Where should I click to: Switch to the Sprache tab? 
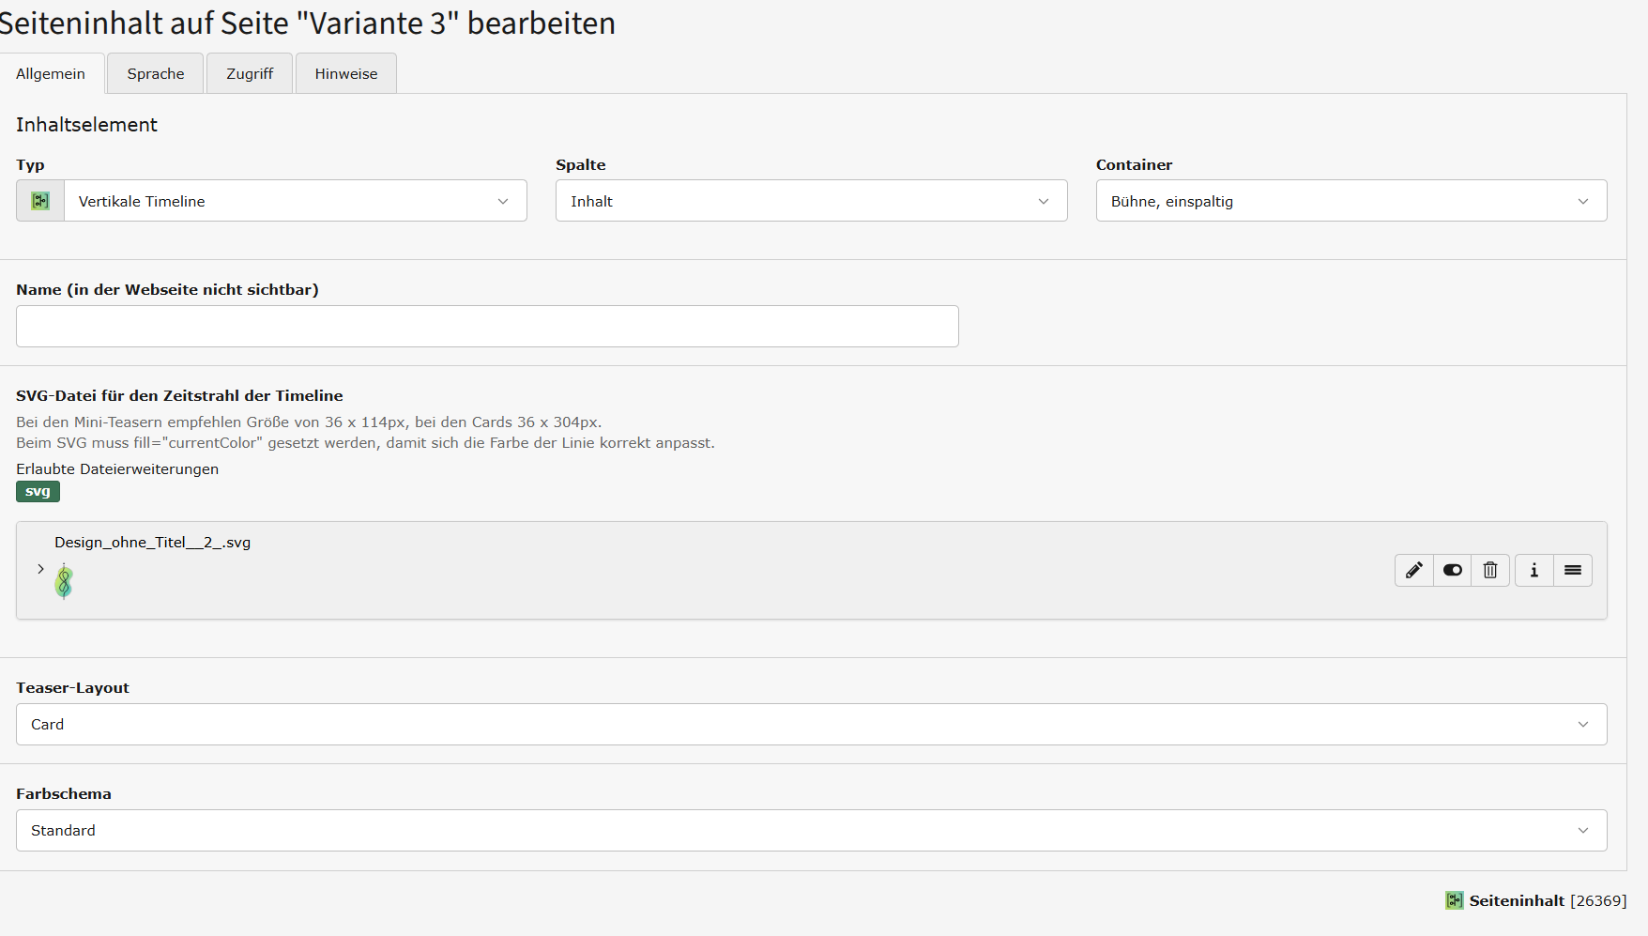(156, 73)
